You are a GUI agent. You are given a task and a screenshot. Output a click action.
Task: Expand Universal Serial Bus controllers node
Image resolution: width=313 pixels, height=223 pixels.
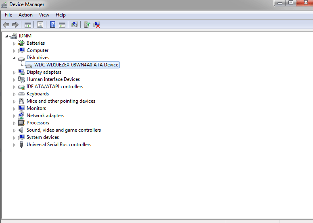14,145
